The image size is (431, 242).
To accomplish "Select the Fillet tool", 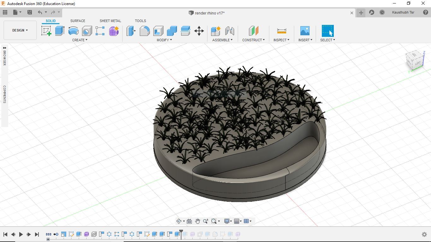I will 145,31.
